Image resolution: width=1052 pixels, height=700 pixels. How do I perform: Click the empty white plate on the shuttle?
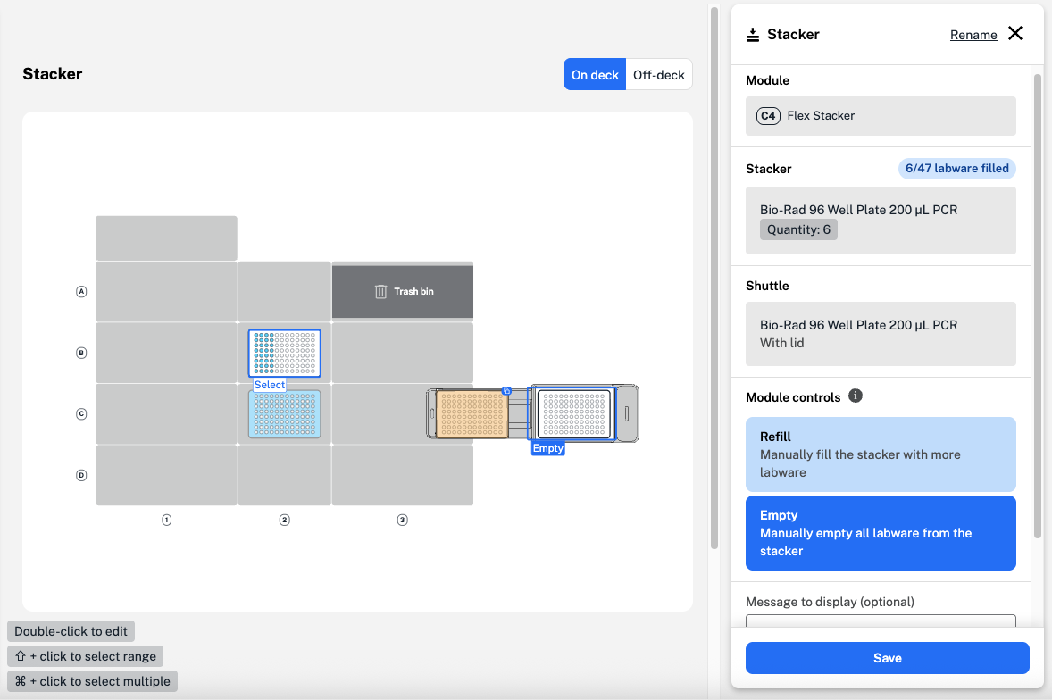pyautogui.click(x=573, y=414)
